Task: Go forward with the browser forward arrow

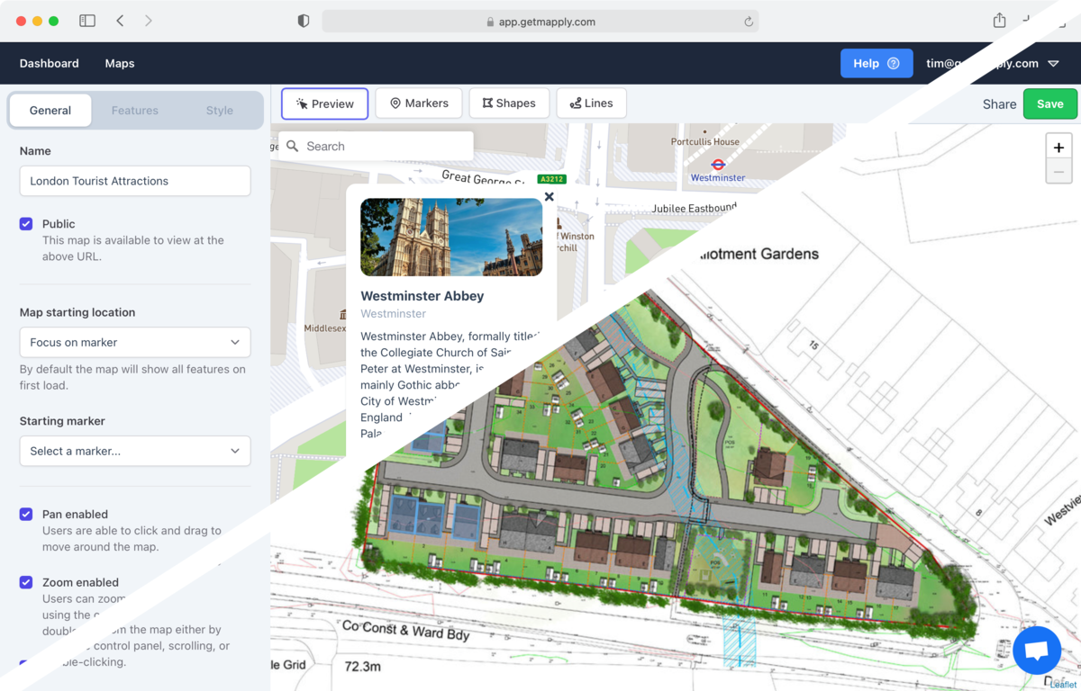Action: 149,21
